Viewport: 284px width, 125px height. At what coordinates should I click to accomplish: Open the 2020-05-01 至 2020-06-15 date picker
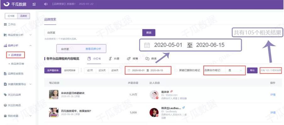(148, 70)
